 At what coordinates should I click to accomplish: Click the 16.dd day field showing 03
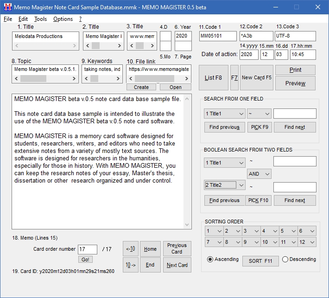click(281, 55)
